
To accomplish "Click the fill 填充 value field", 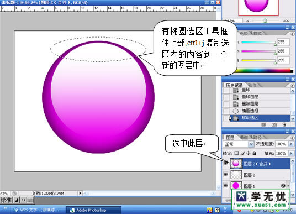I will (282, 153).
